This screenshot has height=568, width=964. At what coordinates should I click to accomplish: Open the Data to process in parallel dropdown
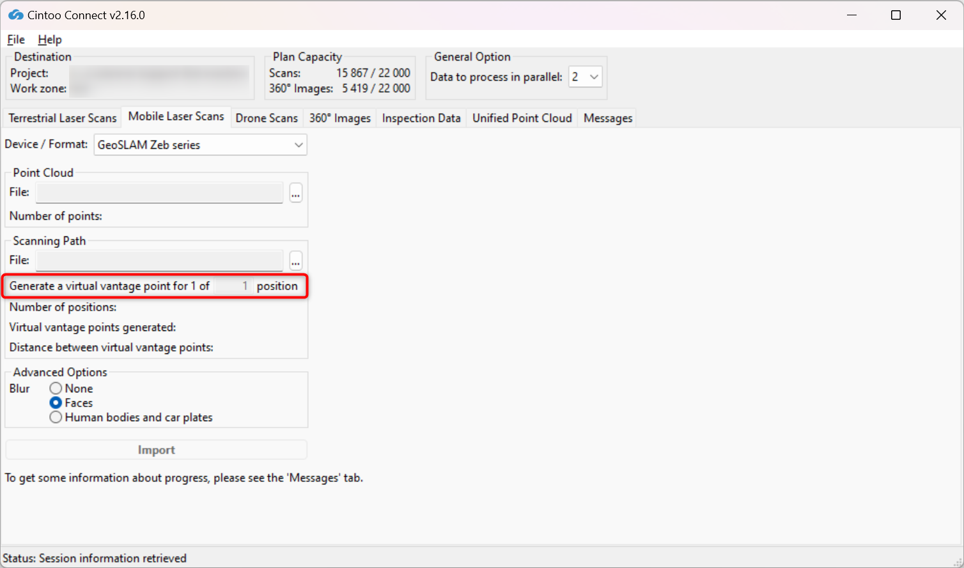[586, 77]
